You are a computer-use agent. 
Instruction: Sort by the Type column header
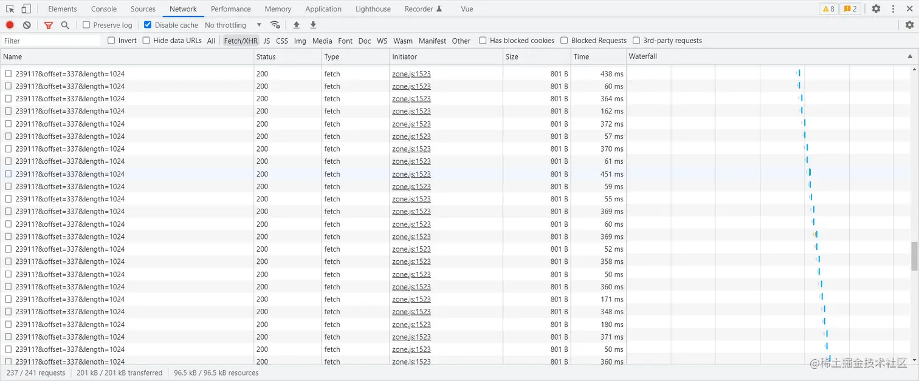(356, 56)
